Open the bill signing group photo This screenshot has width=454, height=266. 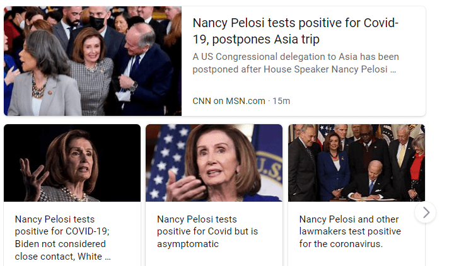coord(356,163)
